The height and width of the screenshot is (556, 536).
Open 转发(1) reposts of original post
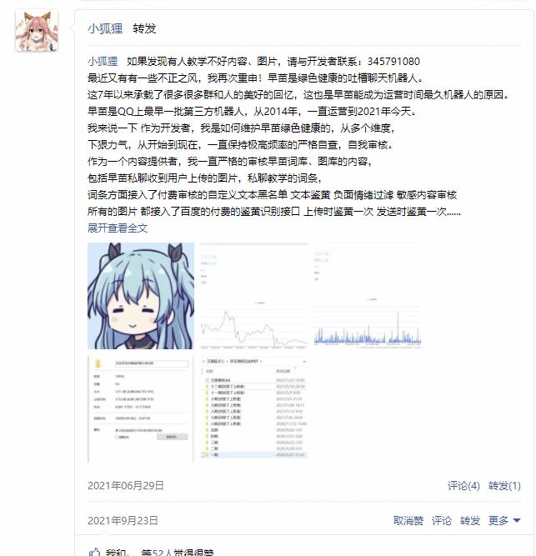pyautogui.click(x=504, y=485)
